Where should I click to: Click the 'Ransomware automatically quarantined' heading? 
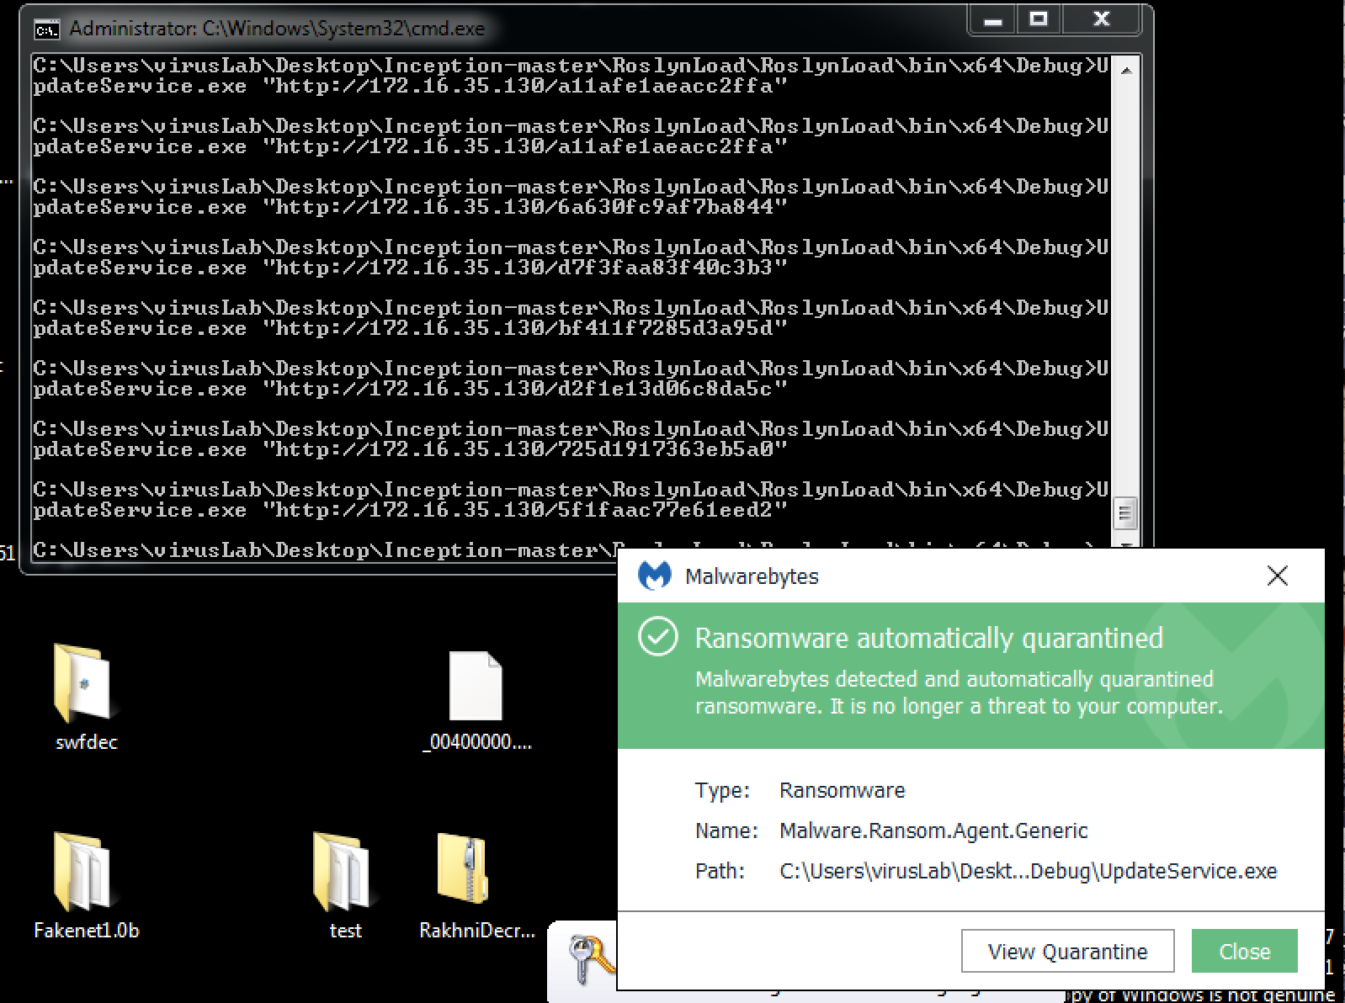[928, 638]
